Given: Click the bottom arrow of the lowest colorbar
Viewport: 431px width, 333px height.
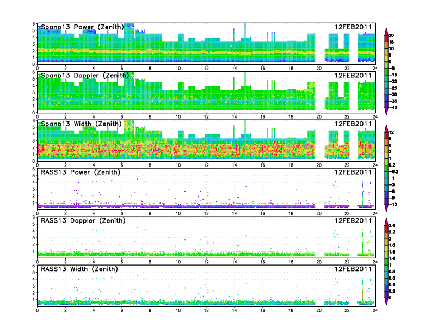Looking at the screenshot, I should coord(386,305).
